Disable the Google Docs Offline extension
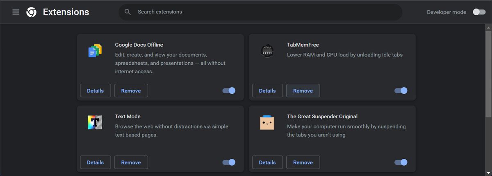 (x=229, y=91)
